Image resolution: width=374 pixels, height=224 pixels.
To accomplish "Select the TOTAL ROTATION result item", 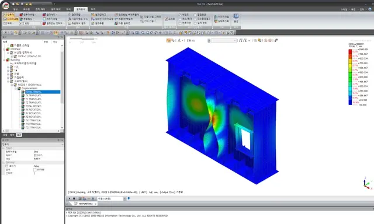I will click(x=33, y=106).
